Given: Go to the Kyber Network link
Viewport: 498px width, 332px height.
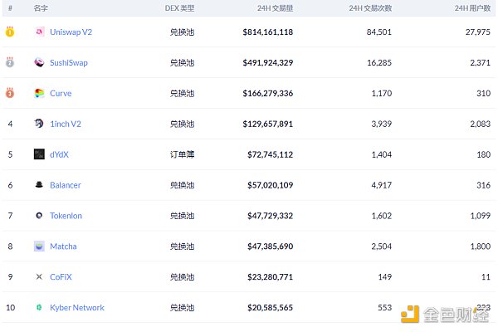Looking at the screenshot, I should [x=76, y=308].
